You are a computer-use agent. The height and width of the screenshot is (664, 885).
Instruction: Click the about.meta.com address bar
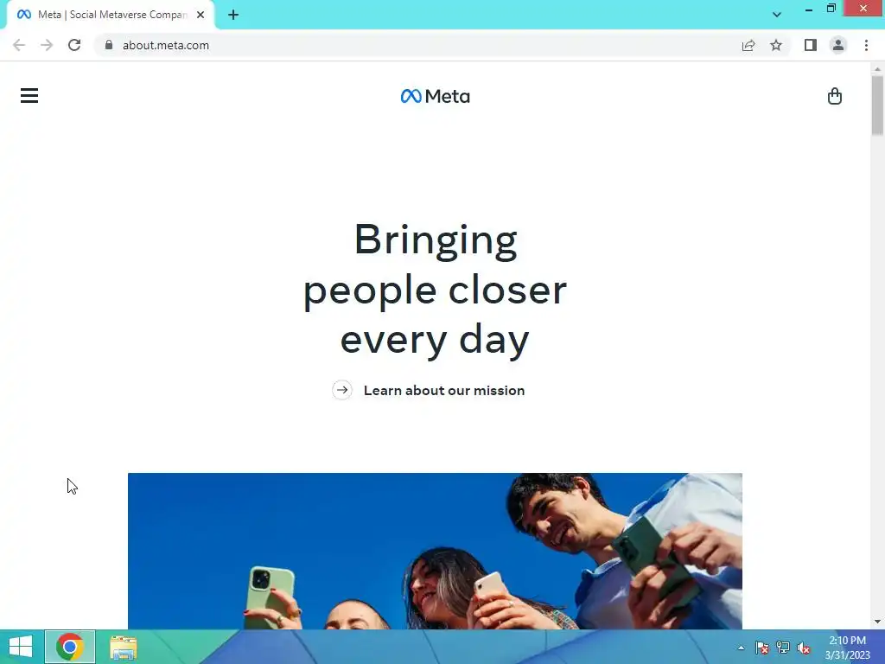click(417, 45)
